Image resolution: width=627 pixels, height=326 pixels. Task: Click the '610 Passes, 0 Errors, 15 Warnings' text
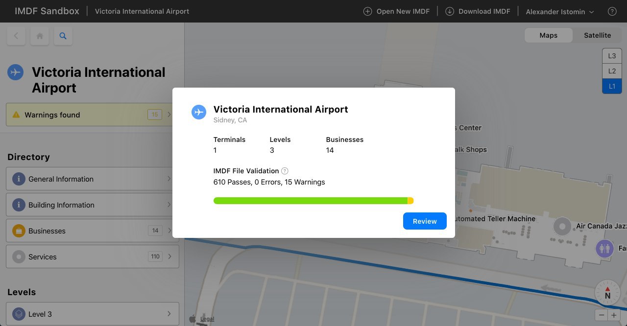click(x=269, y=182)
